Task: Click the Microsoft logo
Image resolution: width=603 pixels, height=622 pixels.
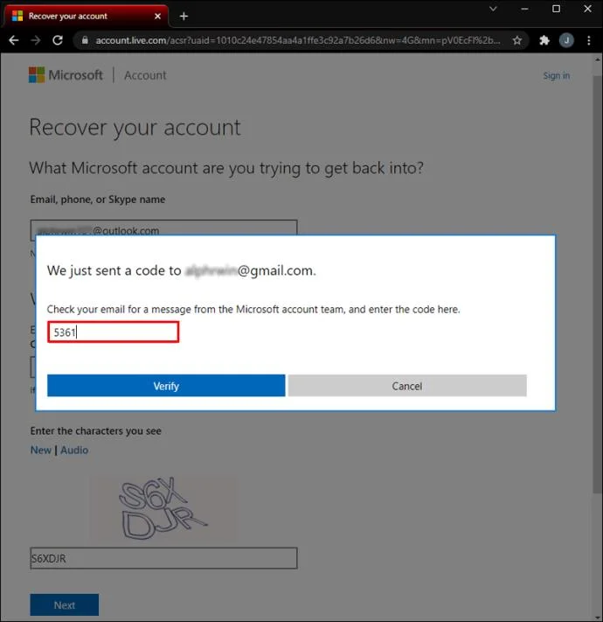Action: pyautogui.click(x=66, y=75)
